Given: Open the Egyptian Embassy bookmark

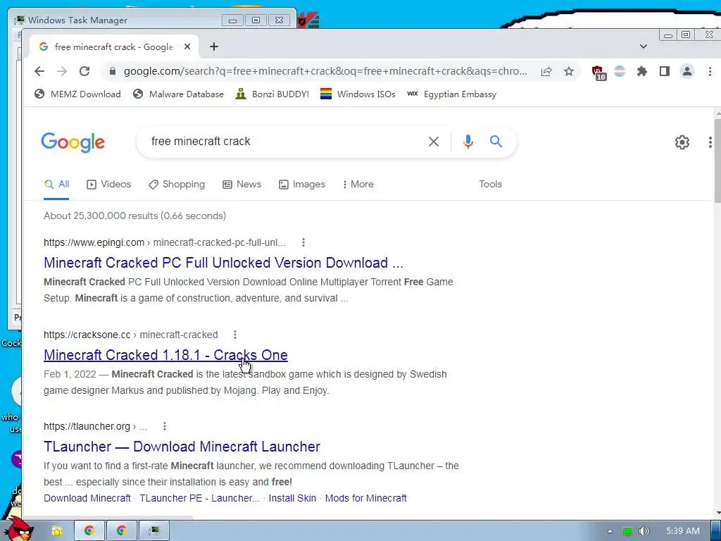Looking at the screenshot, I should tap(451, 94).
